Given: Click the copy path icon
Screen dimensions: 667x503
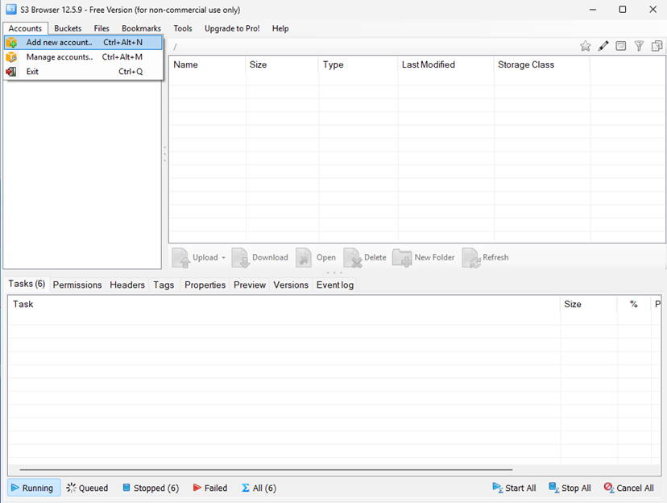Looking at the screenshot, I should (657, 46).
